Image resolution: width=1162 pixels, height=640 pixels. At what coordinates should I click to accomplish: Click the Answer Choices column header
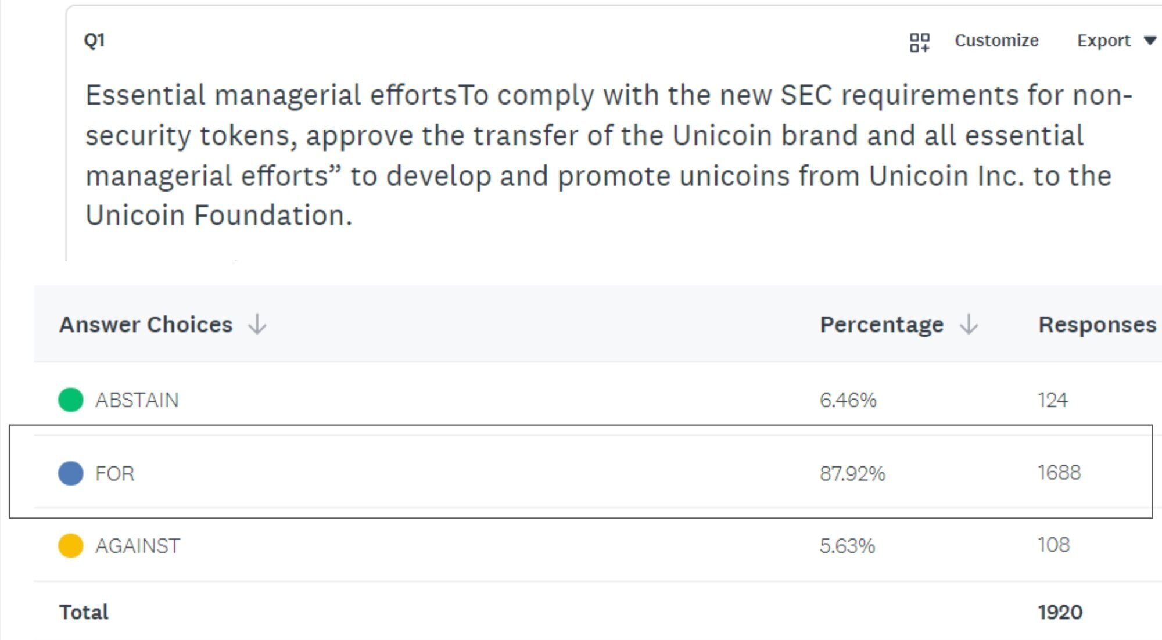pyautogui.click(x=146, y=324)
